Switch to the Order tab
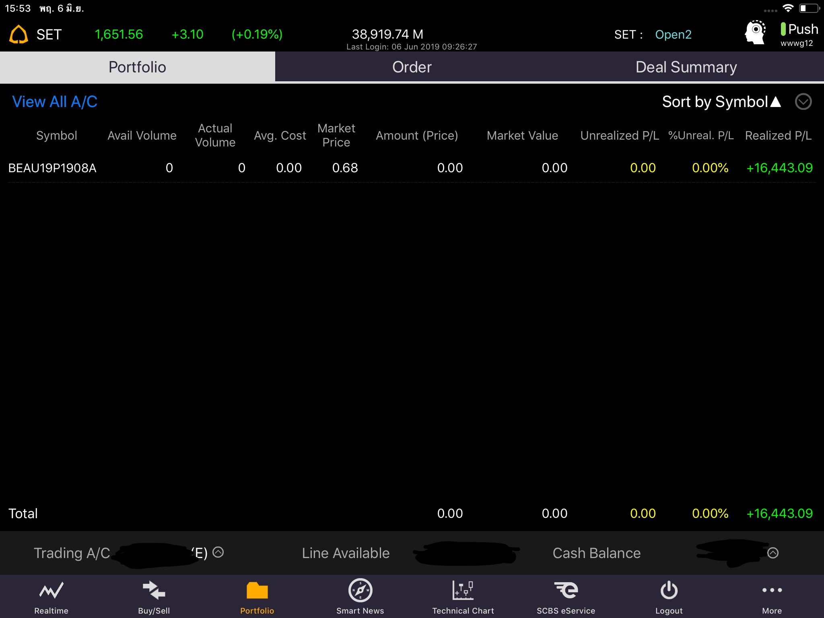Screen dimensions: 824x618 (x=412, y=67)
